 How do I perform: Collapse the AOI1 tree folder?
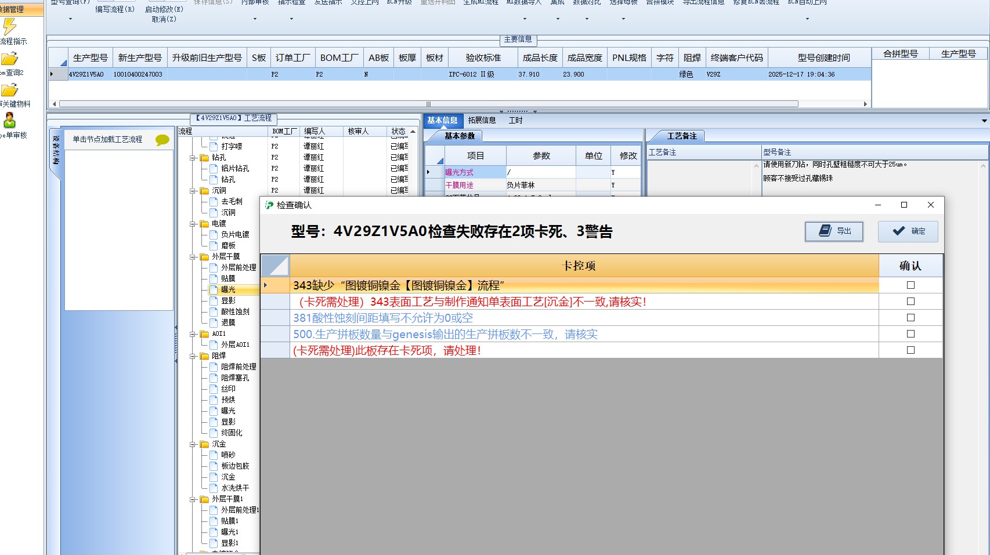click(193, 334)
